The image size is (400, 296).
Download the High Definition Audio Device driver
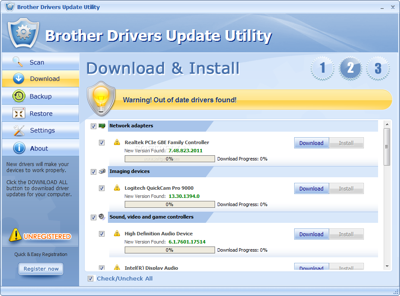click(x=311, y=234)
